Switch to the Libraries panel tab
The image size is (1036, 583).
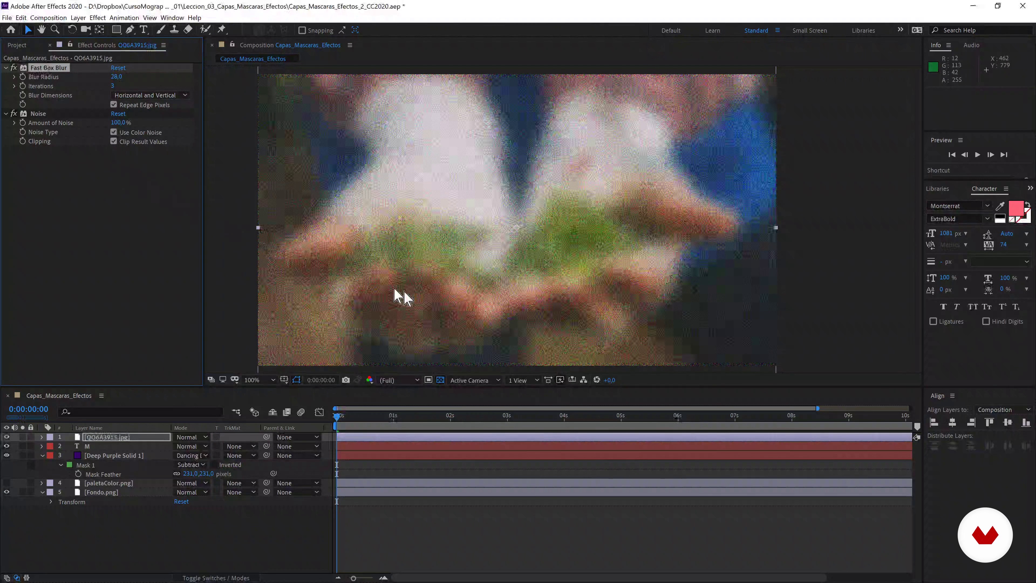937,189
